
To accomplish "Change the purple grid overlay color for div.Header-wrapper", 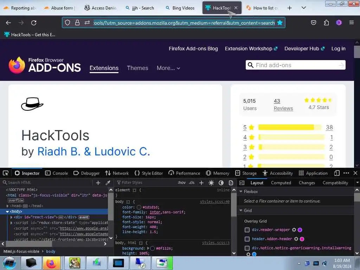I will coord(300,230).
